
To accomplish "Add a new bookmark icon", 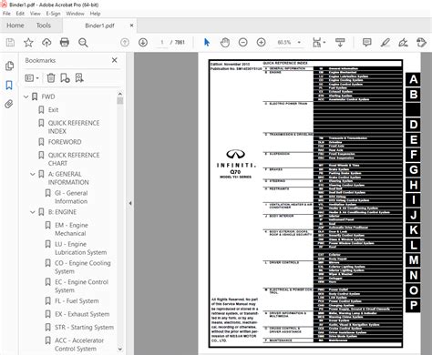I will pos(65,78).
